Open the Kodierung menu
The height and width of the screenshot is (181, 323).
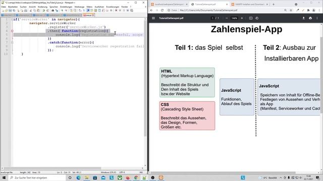click(42, 7)
